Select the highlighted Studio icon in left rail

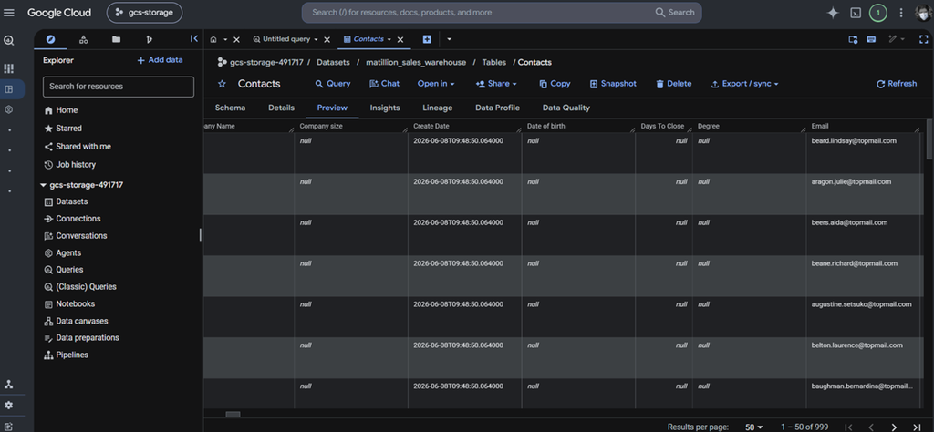[x=9, y=89]
